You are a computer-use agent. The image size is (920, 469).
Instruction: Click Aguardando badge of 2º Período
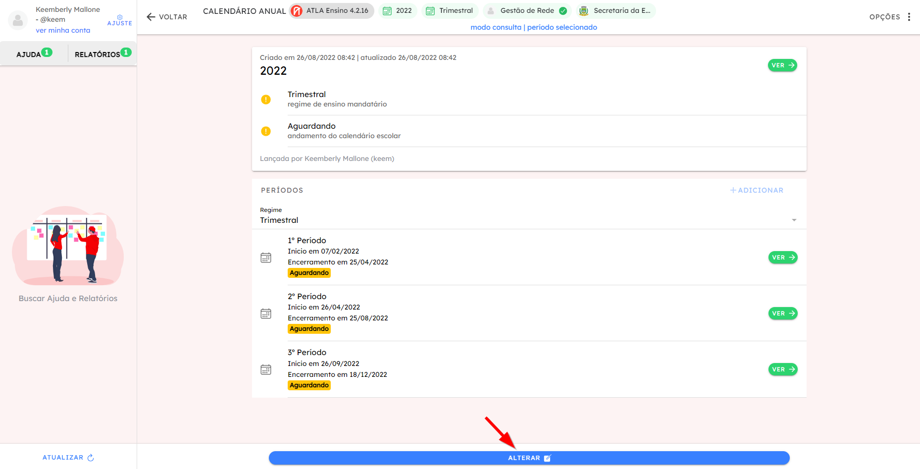click(x=309, y=329)
